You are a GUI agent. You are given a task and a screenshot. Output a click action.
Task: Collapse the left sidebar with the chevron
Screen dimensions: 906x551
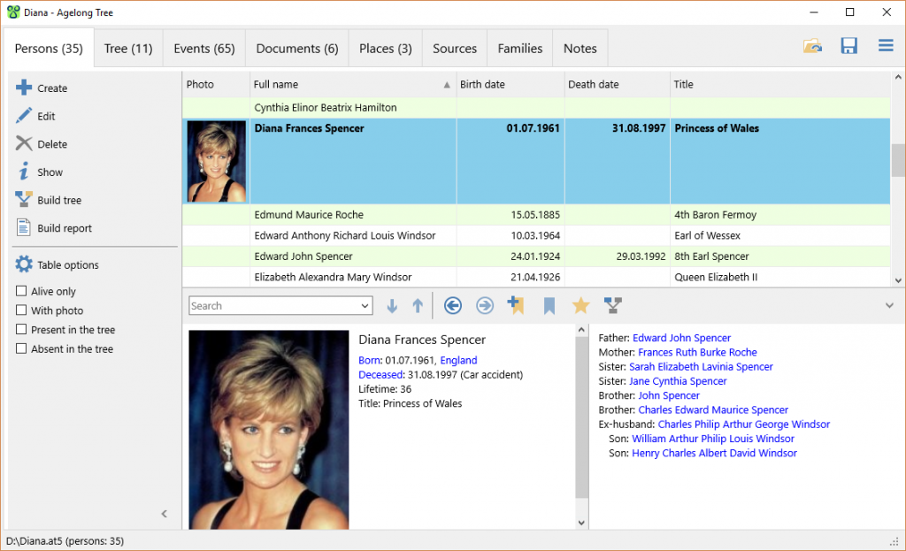point(164,514)
